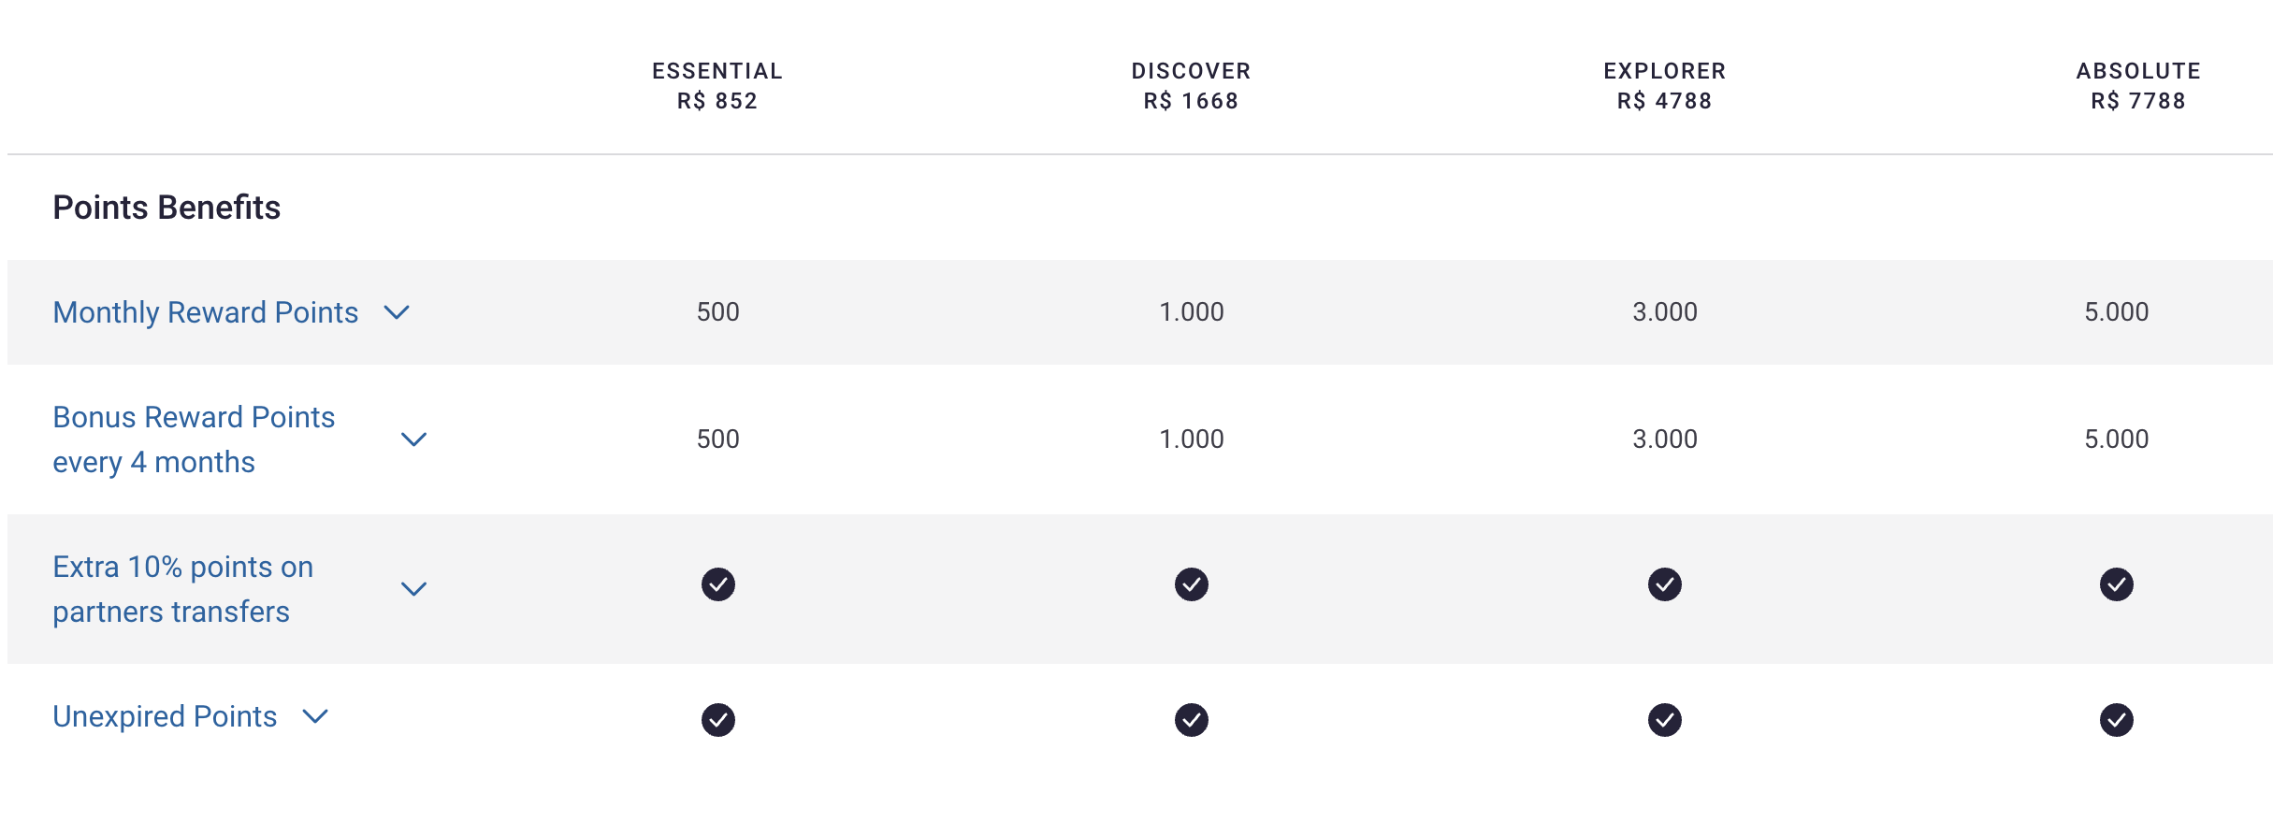Image resolution: width=2273 pixels, height=821 pixels.
Task: Click Explorer checkmark for Extra 10% points
Action: 1664,584
